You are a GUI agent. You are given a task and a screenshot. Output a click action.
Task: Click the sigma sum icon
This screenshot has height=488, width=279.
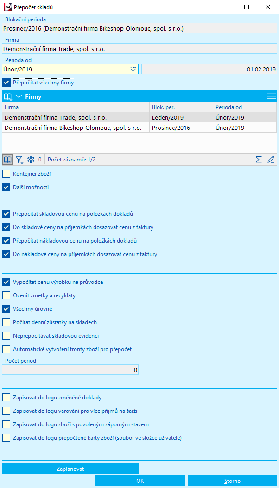[x=259, y=160]
